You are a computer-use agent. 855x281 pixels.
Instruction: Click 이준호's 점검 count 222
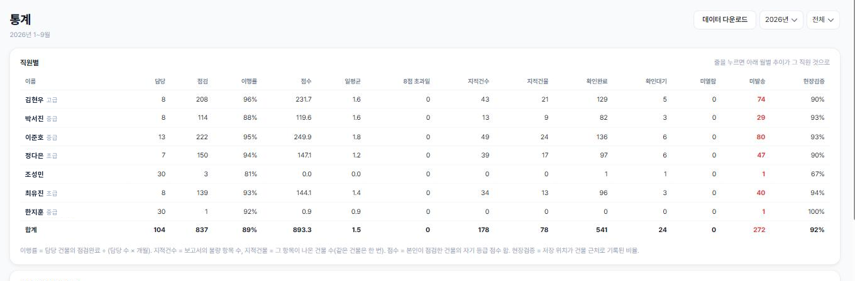202,137
